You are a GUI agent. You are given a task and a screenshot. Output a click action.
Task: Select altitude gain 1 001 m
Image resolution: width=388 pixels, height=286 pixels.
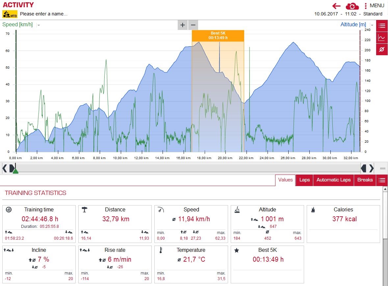pos(272,219)
